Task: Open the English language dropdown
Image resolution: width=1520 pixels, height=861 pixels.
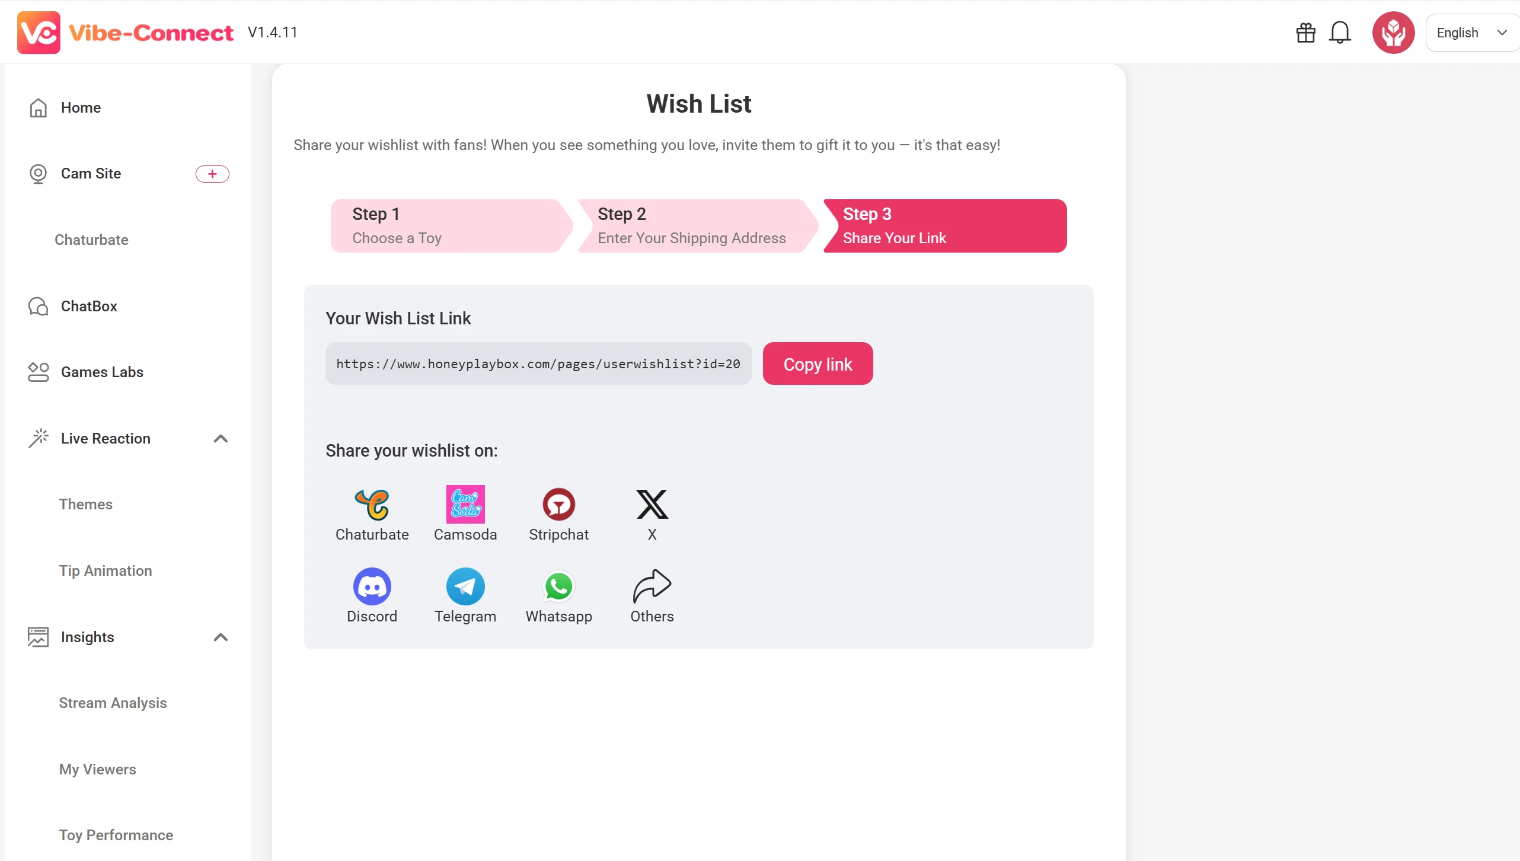Action: 1471,33
